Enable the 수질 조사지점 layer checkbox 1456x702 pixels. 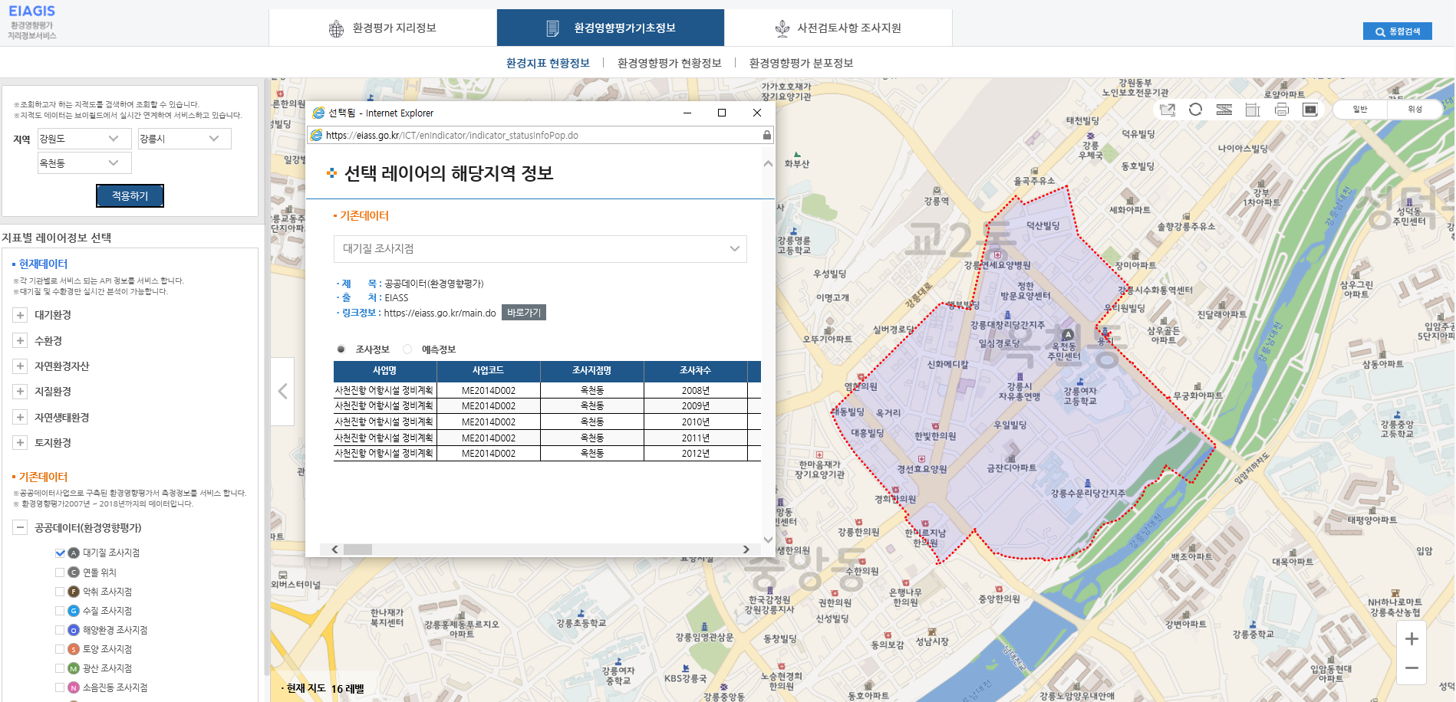coord(60,611)
